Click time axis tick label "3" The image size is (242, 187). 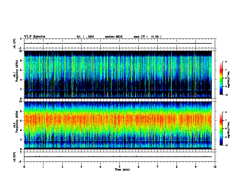81,167
